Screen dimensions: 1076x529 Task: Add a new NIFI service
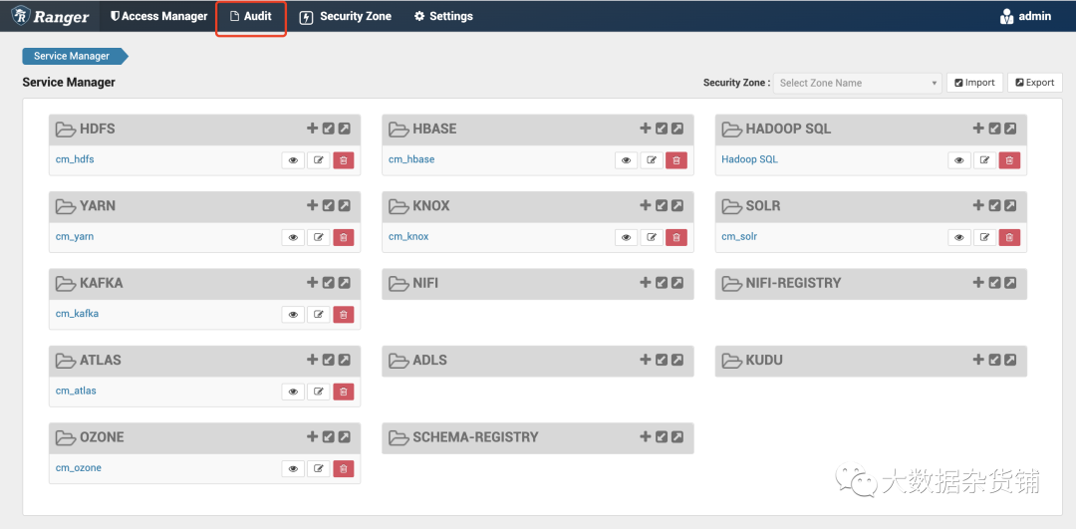click(645, 283)
